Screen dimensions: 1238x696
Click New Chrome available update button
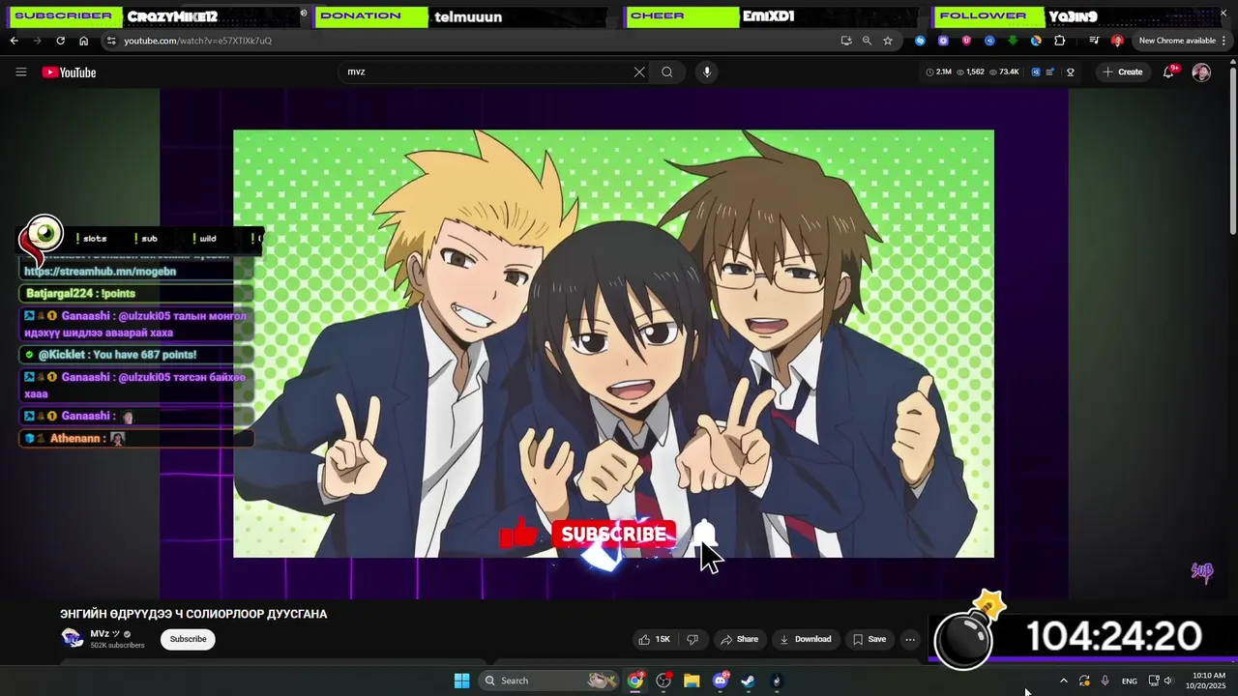1176,41
